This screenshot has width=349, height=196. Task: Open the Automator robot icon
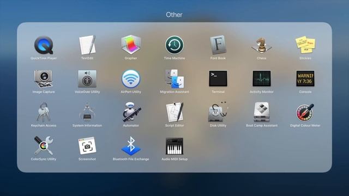[x=131, y=112]
